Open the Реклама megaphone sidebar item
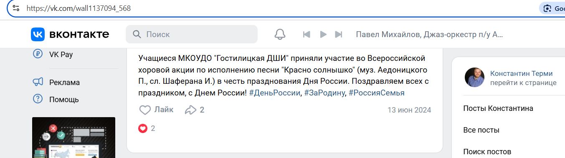The width and height of the screenshot is (565, 158). coord(56,82)
